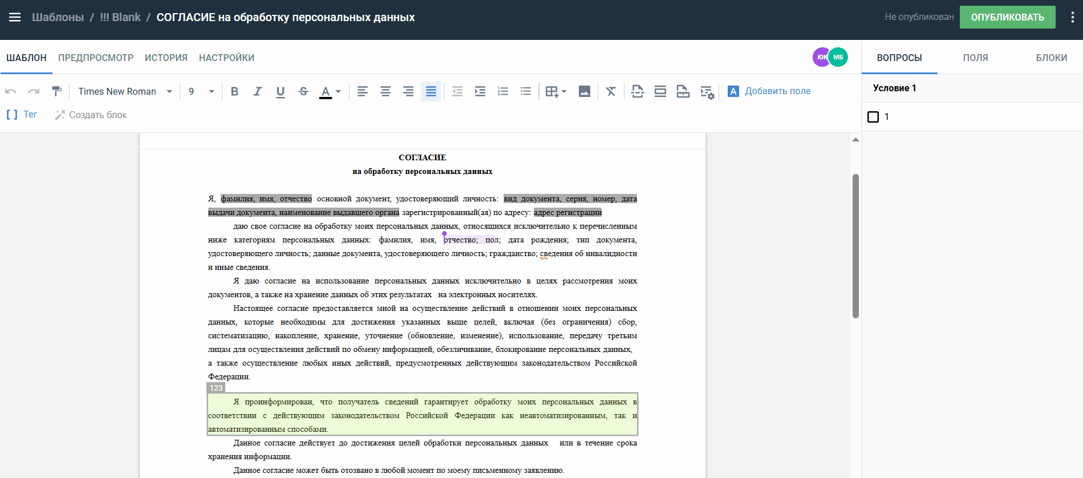Viewport: 1083px width, 478px height.
Task: Clear text formatting
Action: point(611,91)
